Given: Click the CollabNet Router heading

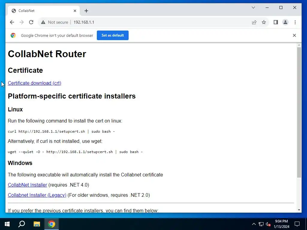Looking at the screenshot, I should pos(47,54).
